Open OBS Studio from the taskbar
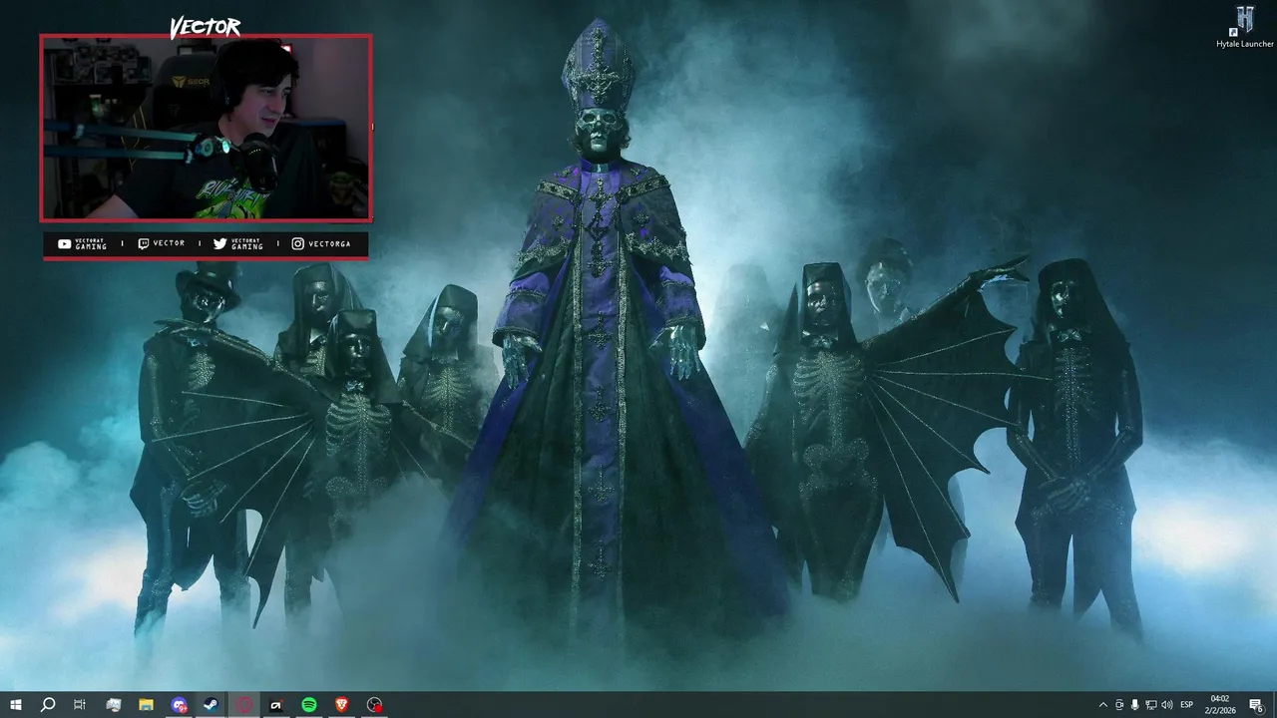 tap(375, 705)
